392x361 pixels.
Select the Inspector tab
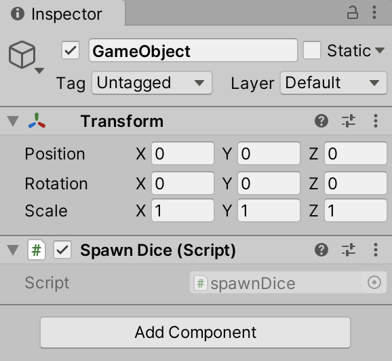[62, 13]
